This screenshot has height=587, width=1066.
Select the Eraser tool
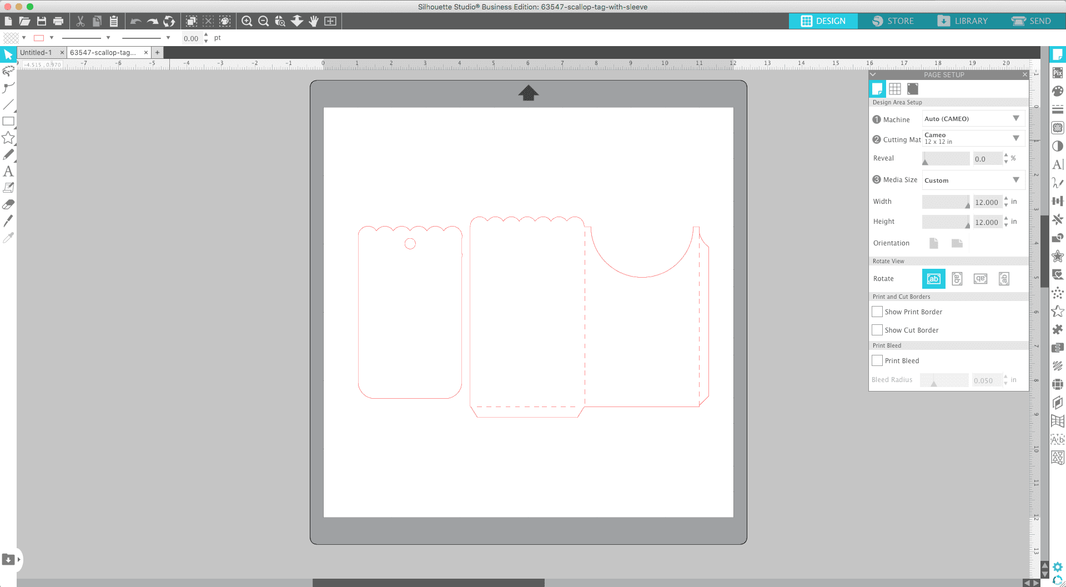tap(8, 204)
